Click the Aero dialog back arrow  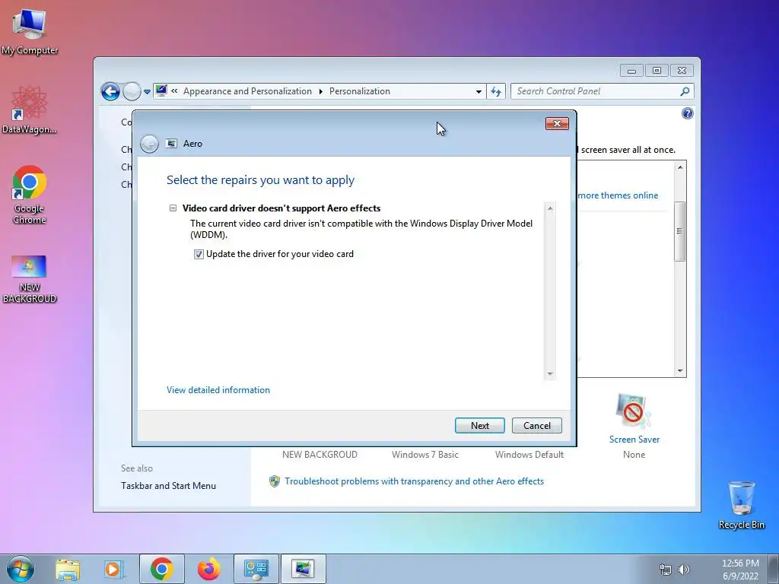click(x=149, y=144)
